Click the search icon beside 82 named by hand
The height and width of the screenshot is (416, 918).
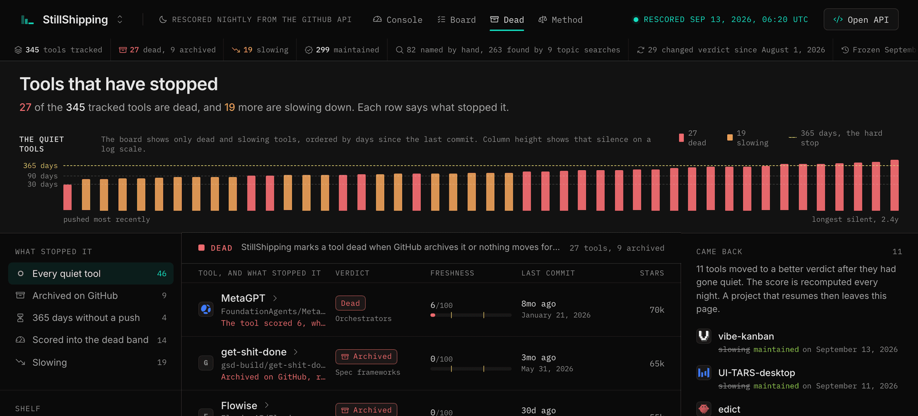click(x=400, y=50)
